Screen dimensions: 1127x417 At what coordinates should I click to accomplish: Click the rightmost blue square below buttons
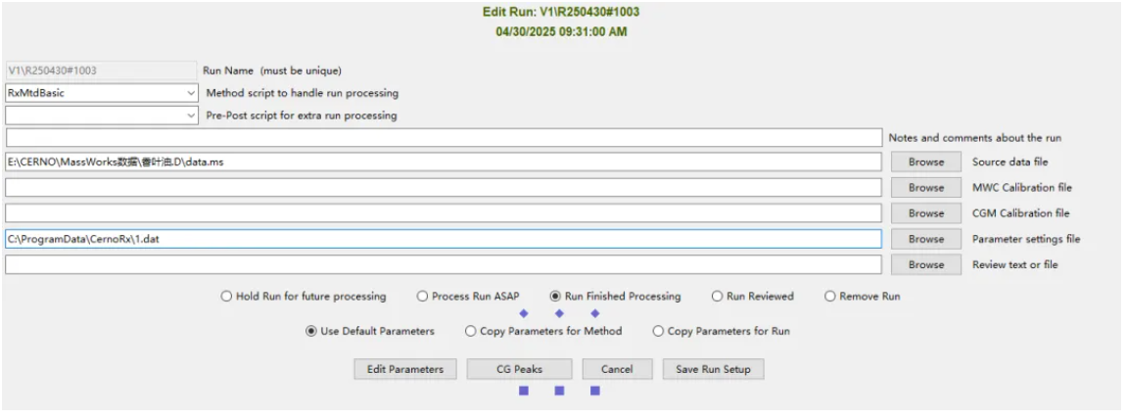tap(594, 391)
